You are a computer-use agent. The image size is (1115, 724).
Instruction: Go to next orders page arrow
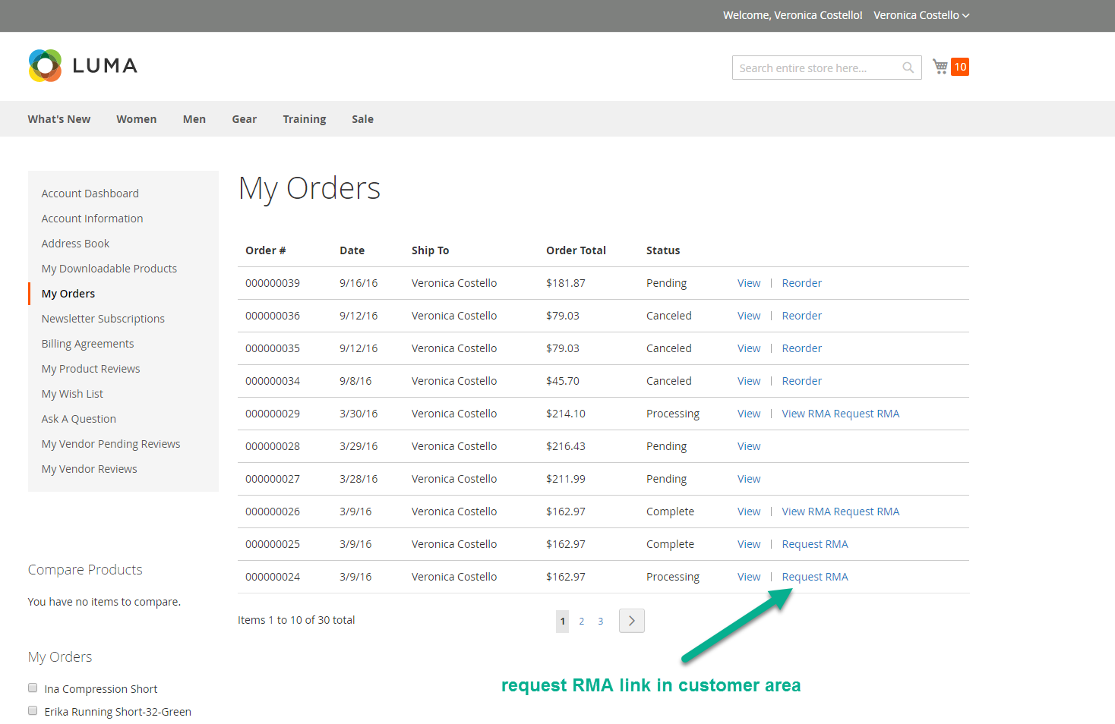[x=632, y=621]
